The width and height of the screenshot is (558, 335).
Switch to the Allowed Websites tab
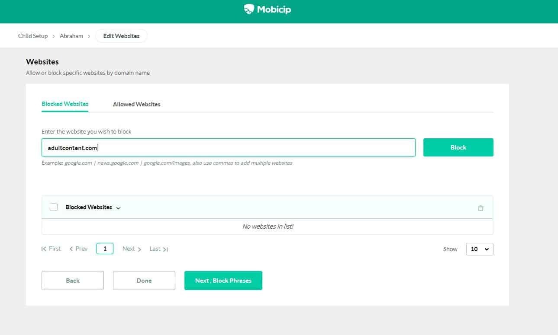pos(136,104)
